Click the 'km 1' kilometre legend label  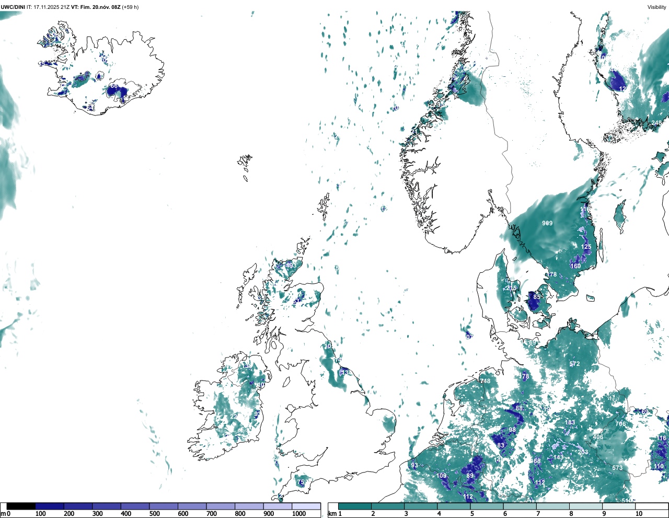[x=335, y=514]
